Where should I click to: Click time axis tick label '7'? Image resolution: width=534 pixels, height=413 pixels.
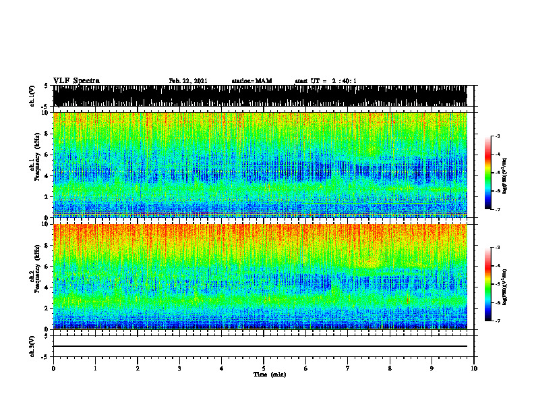coord(348,368)
